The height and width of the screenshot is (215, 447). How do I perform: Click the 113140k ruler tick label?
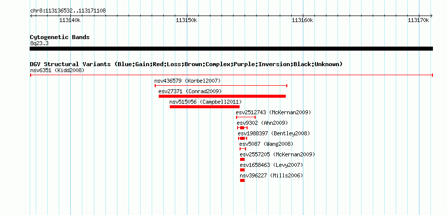(70, 20)
